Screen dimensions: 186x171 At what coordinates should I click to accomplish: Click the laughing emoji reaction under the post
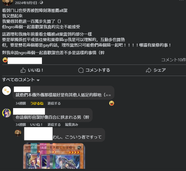click(x=5, y=60)
